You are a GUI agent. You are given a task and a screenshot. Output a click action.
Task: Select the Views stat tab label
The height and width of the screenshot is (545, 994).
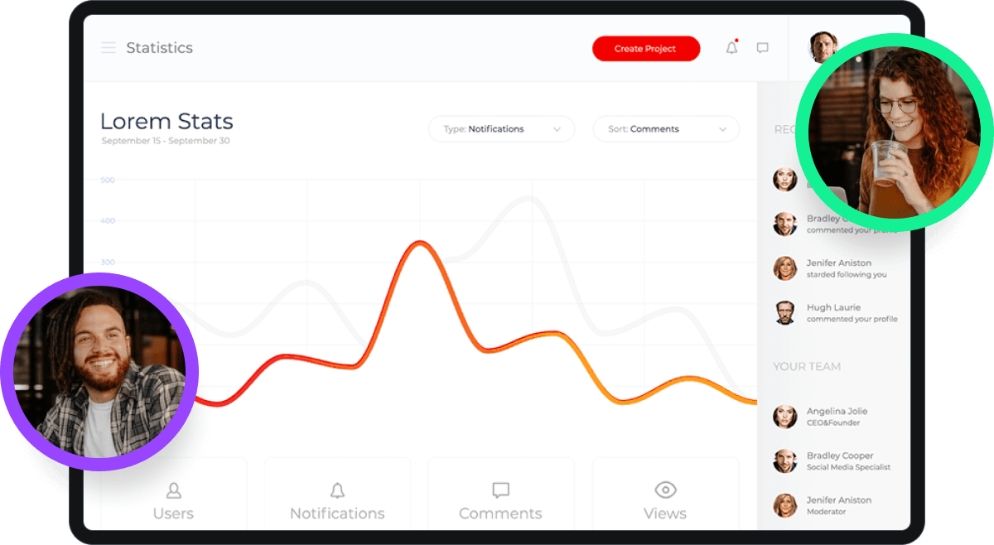(x=665, y=514)
